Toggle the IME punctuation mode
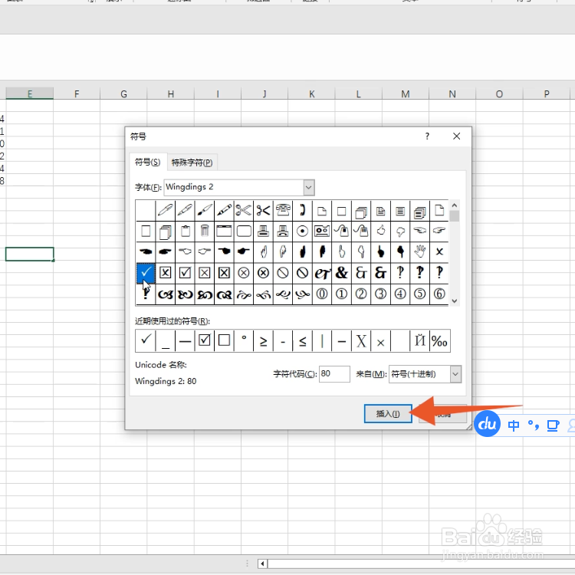This screenshot has height=575, width=575. click(x=534, y=426)
